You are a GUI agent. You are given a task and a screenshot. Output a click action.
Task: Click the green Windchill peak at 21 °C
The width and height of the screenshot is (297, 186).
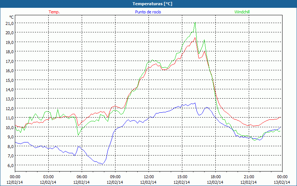click(x=195, y=22)
